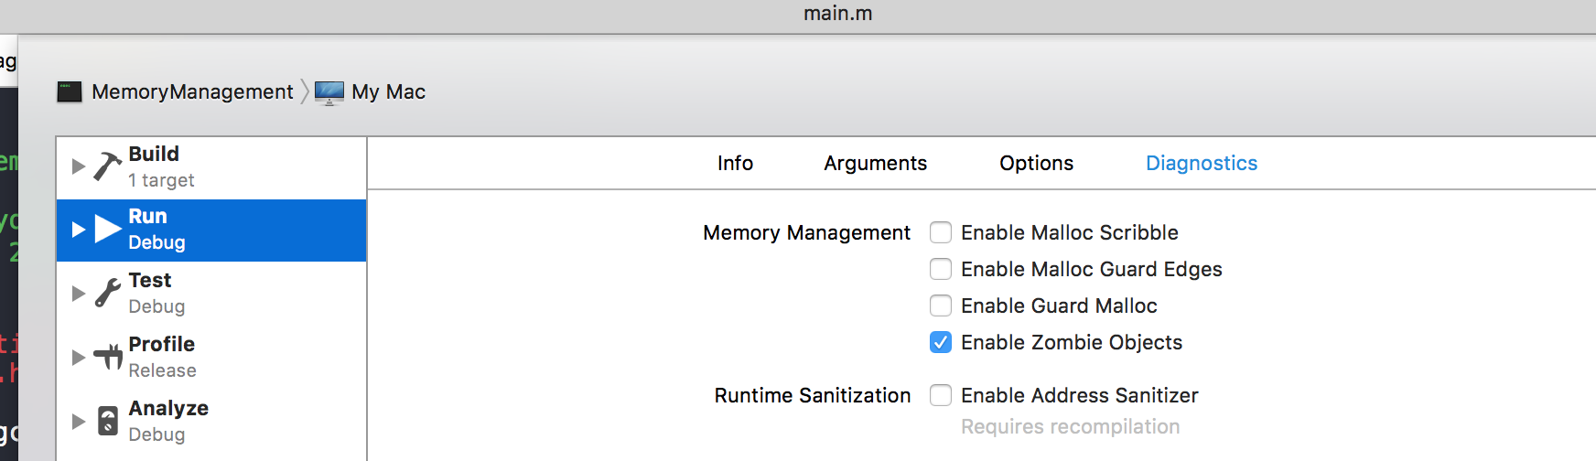This screenshot has width=1596, height=461.
Task: Click the Profile instrument icon
Action: coord(108,356)
